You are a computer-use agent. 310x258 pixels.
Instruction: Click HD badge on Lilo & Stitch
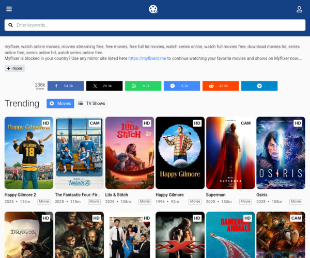click(147, 123)
